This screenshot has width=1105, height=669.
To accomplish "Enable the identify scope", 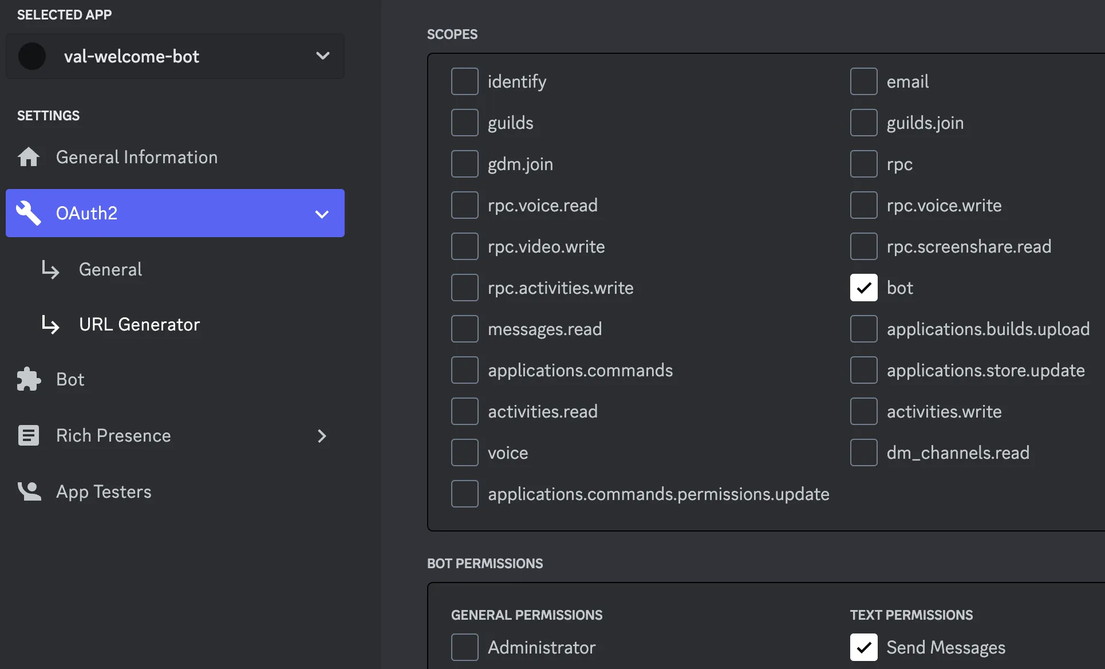I will tap(464, 81).
